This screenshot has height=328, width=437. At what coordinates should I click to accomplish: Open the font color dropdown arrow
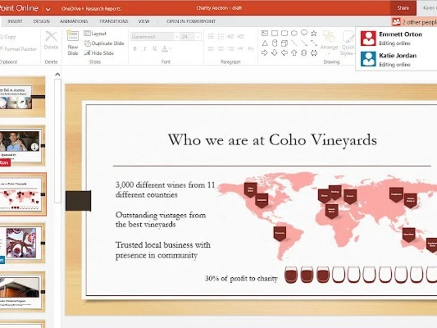click(x=170, y=49)
